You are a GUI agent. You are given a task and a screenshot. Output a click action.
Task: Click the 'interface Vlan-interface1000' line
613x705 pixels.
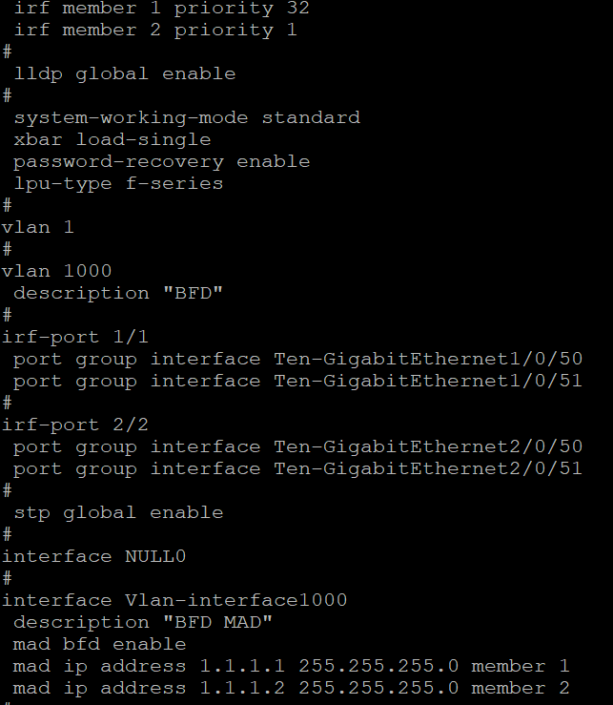click(x=174, y=600)
